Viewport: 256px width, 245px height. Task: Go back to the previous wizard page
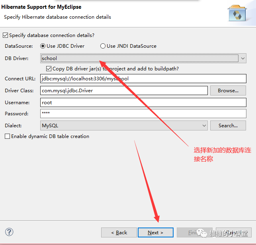[119, 232]
